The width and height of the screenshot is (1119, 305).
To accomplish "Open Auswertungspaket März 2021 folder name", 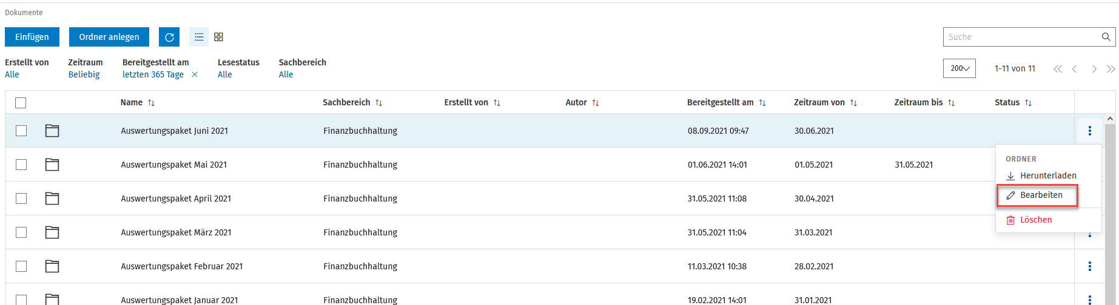I will click(176, 232).
